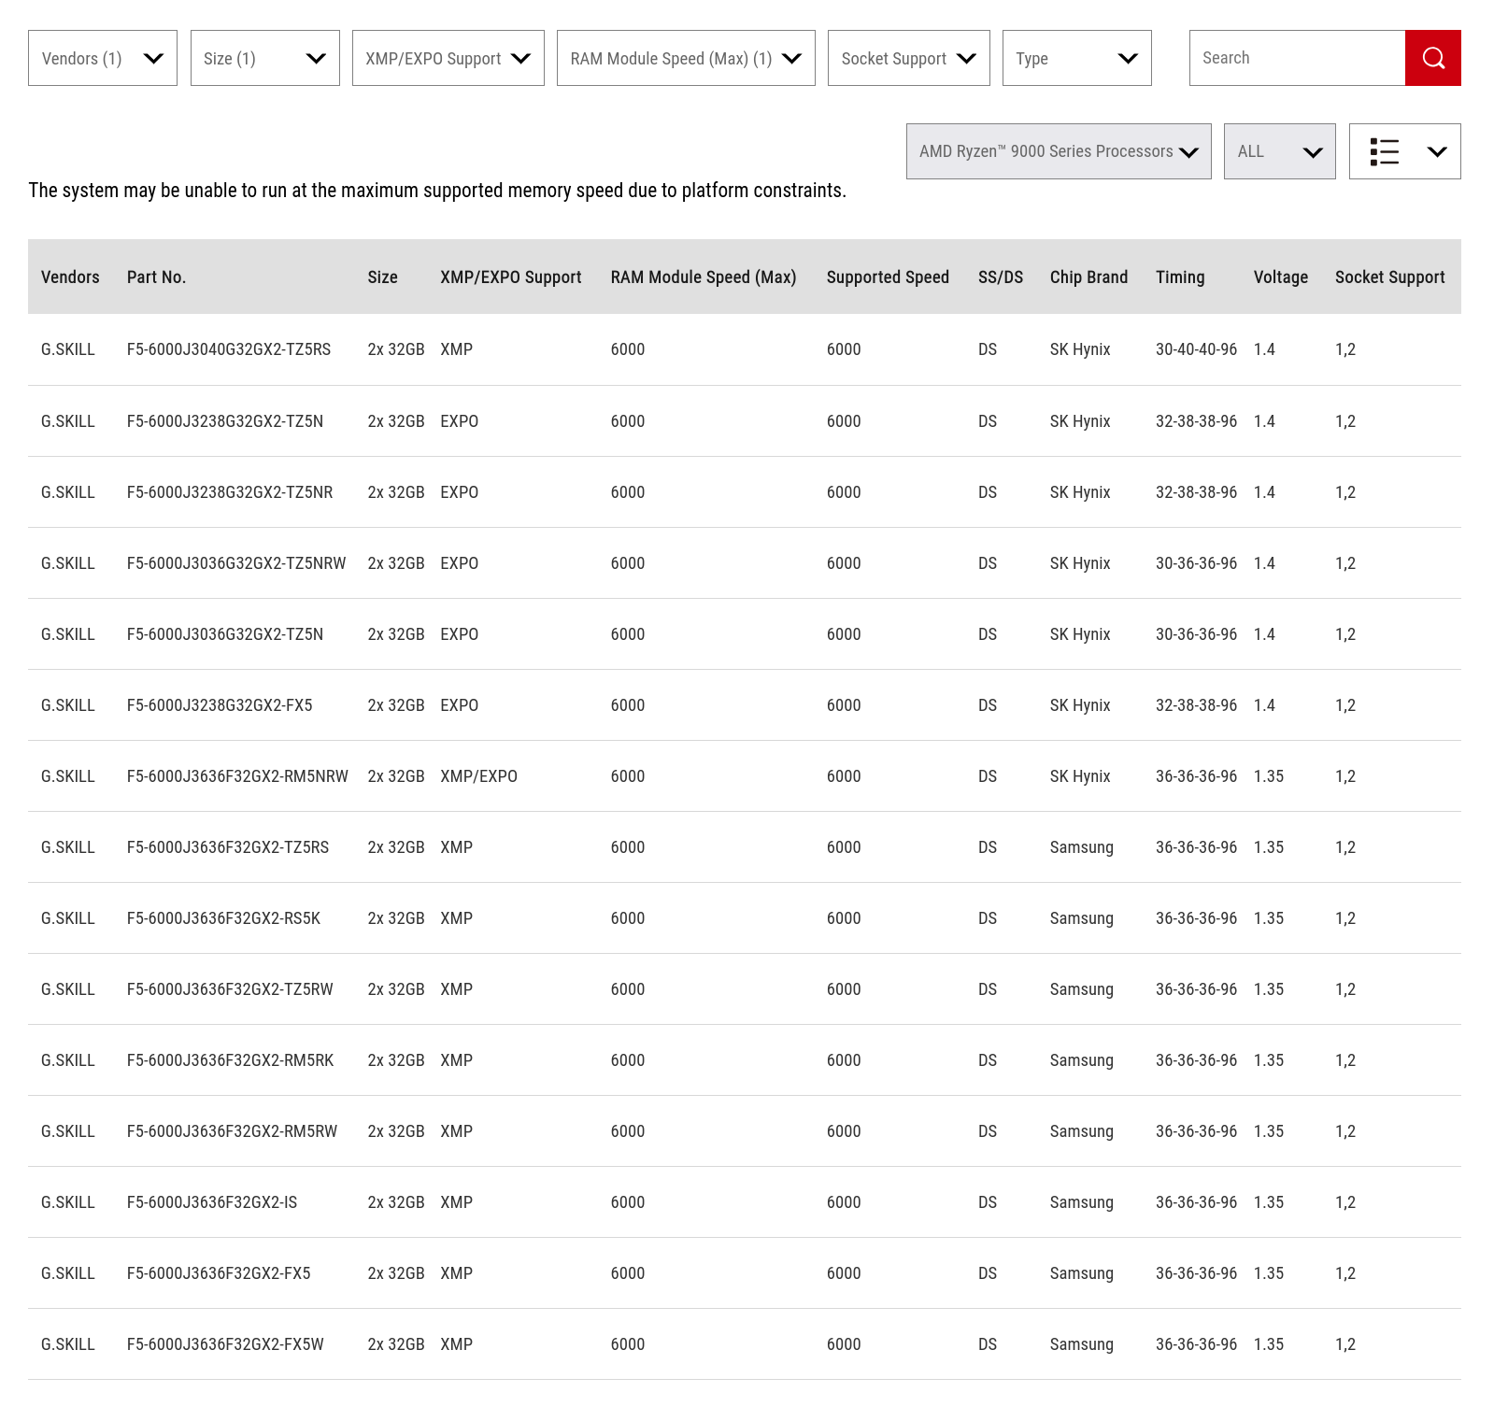This screenshot has height=1421, width=1508.
Task: Click the Vendors column header
Action: (x=70, y=277)
